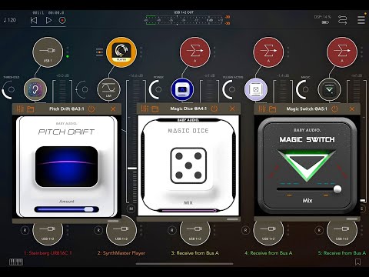Adjust the Pitch Drift Amount slider
This screenshot has height=277, width=369.
click(x=67, y=209)
